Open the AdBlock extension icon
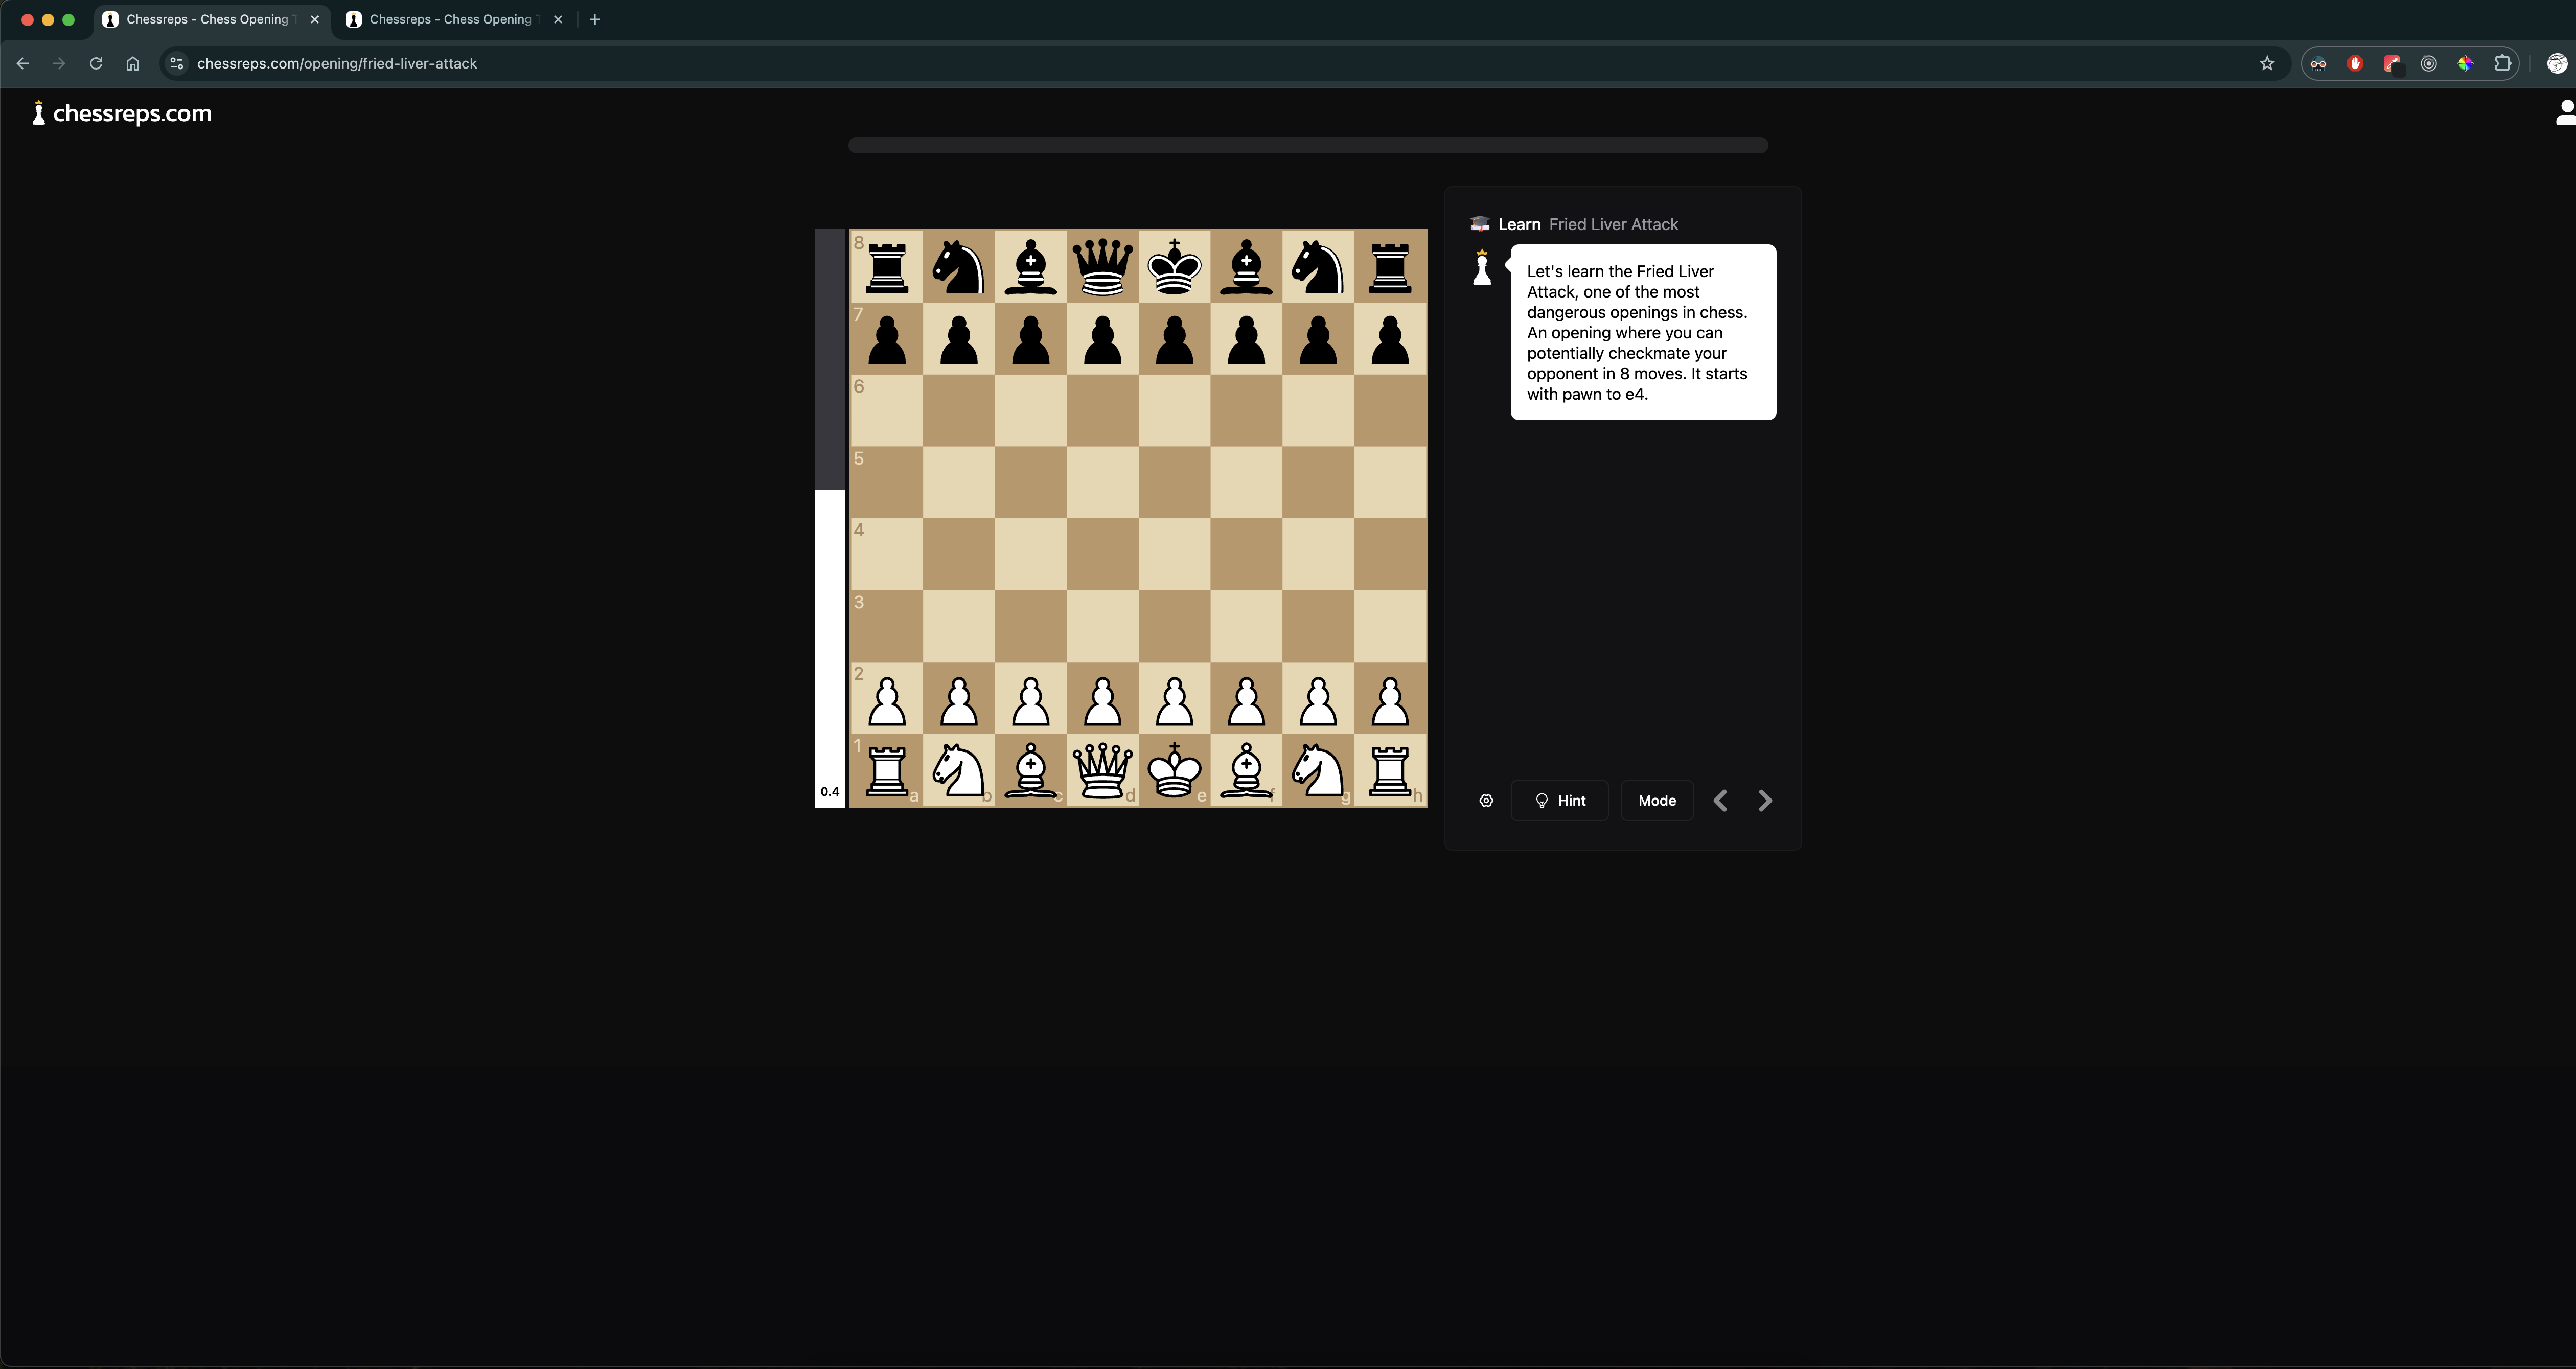 [2355, 63]
